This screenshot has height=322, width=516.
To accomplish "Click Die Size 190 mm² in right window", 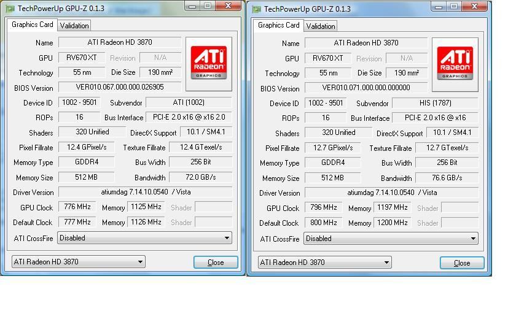I will pos(407,73).
